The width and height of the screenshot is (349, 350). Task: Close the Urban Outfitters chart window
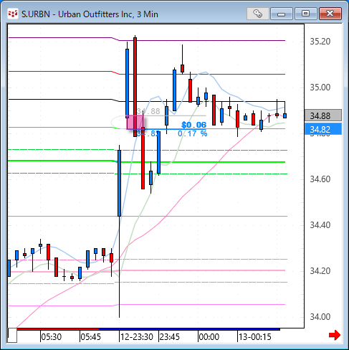pyautogui.click(x=330, y=14)
